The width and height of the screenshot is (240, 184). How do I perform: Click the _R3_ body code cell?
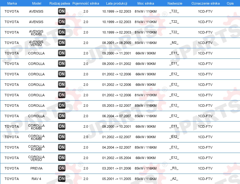[174, 168]
